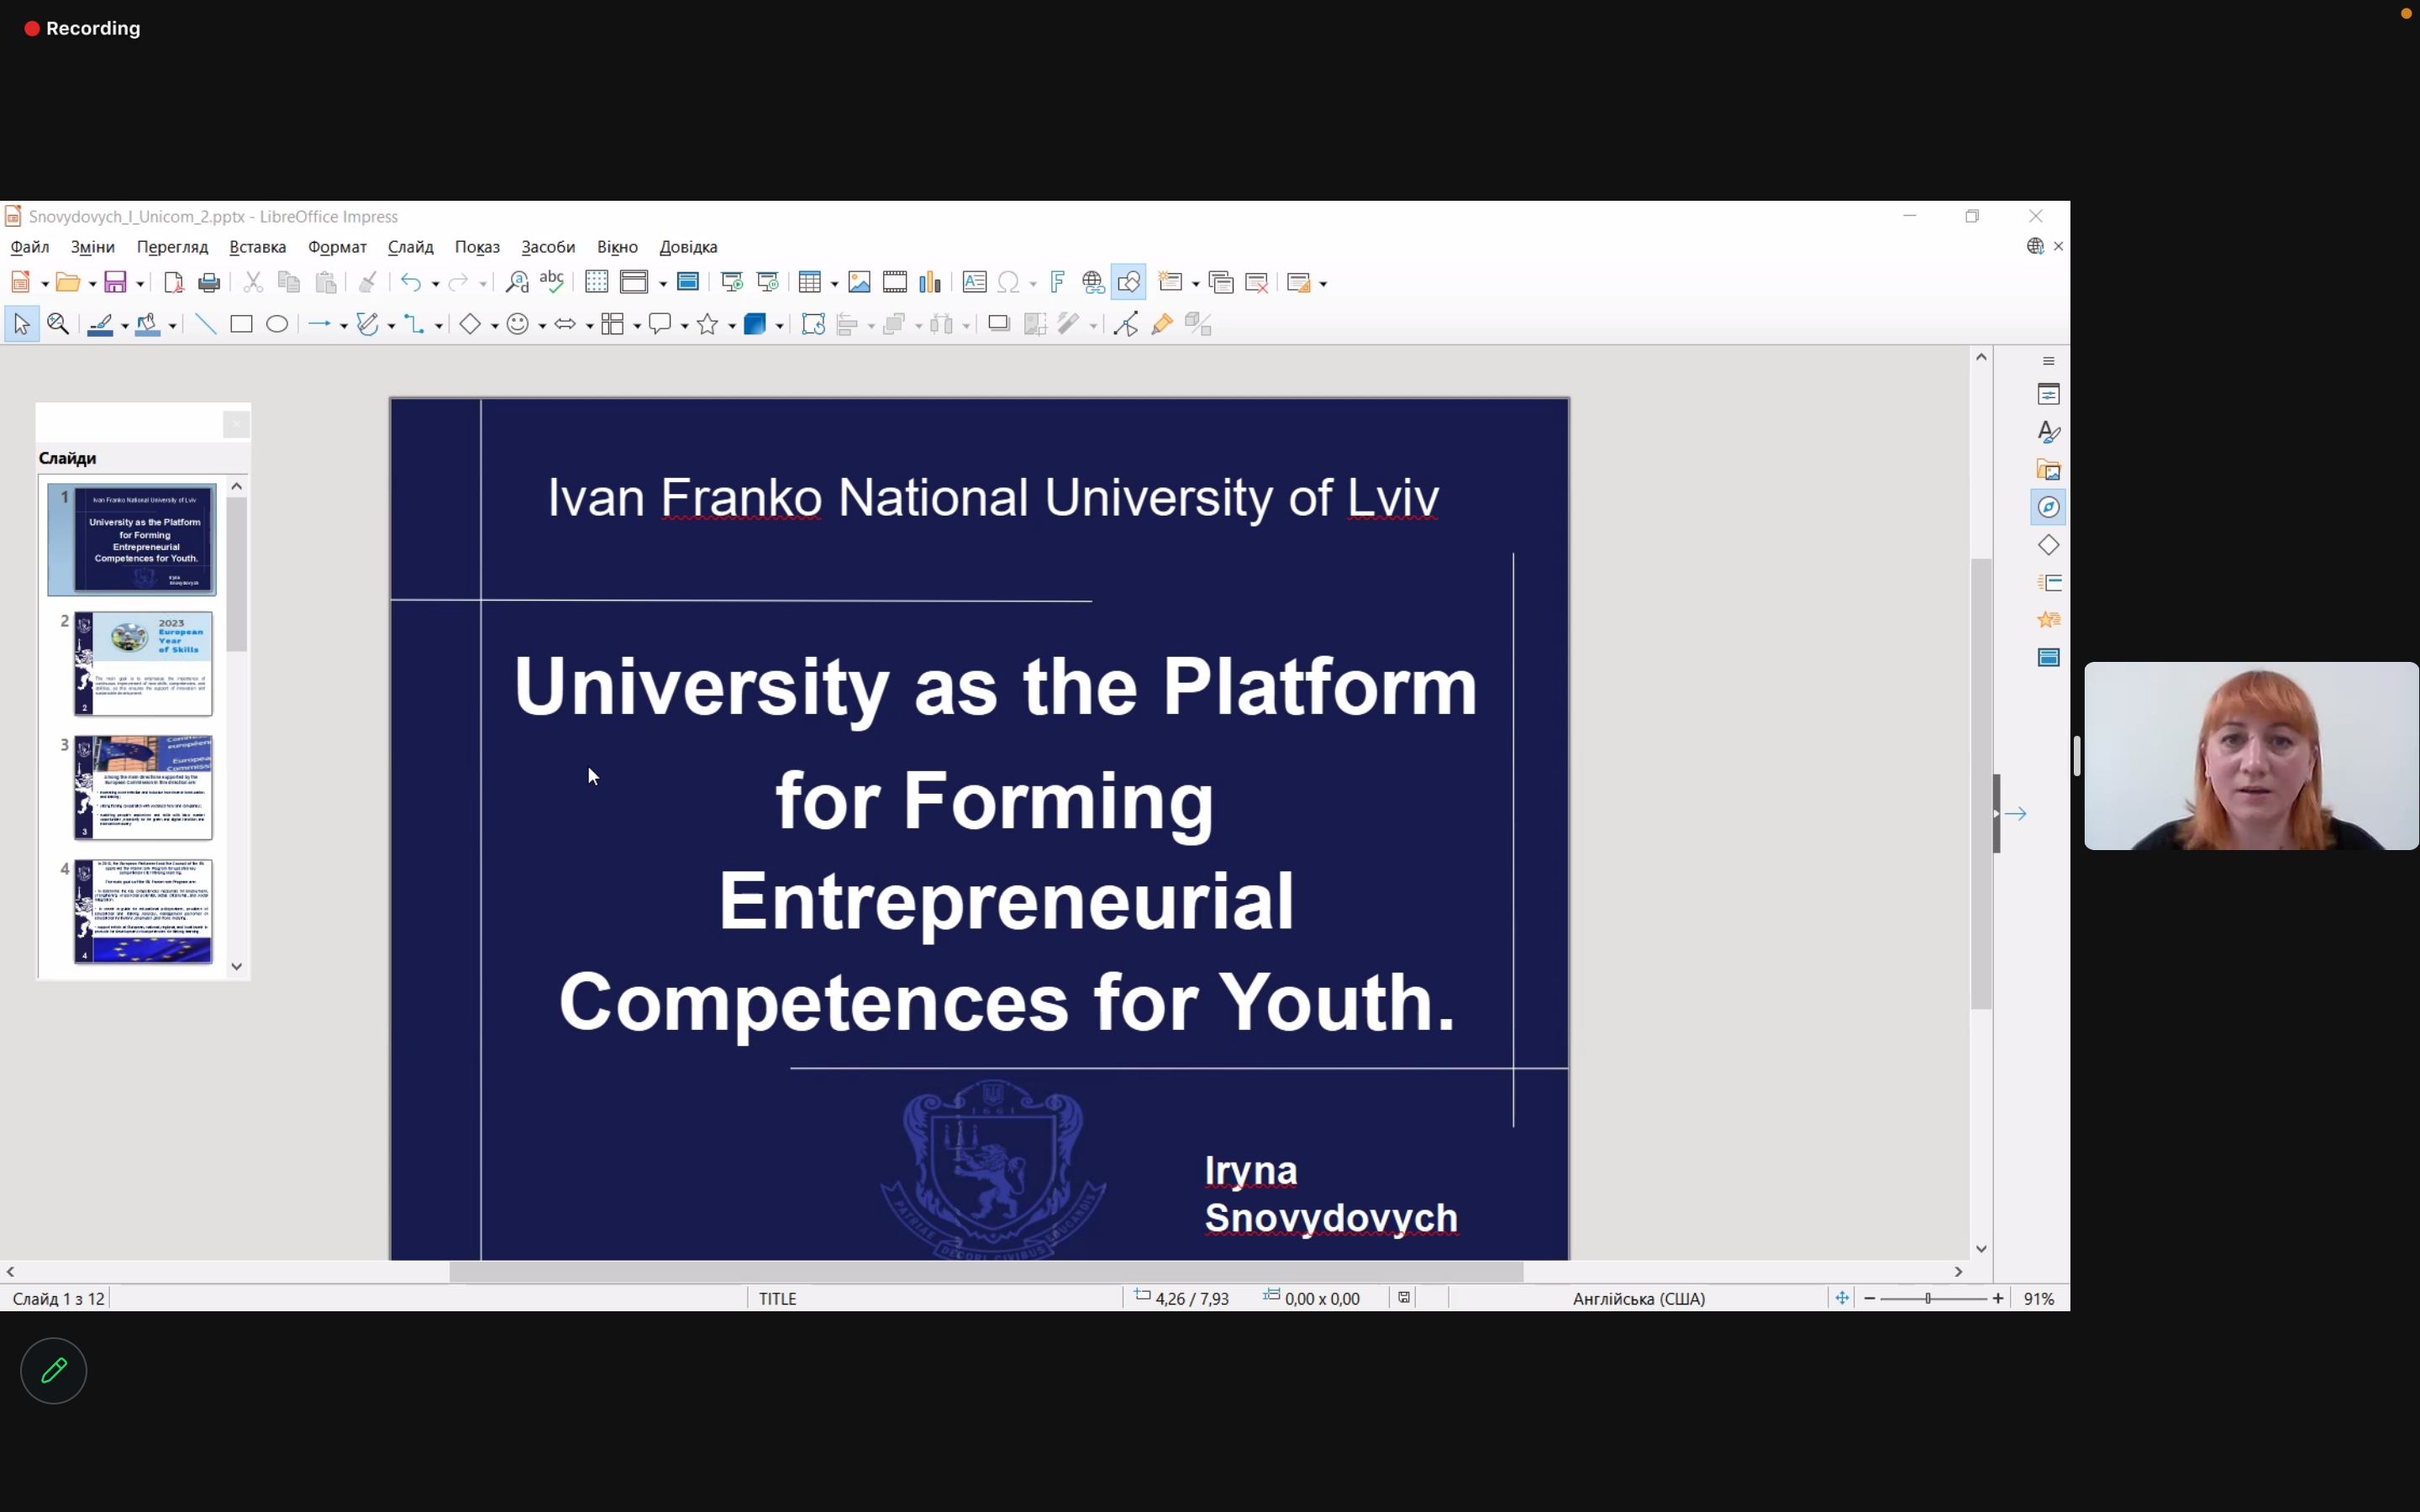This screenshot has height=1512, width=2420.
Task: Insert Fontwork text icon
Action: 1057,283
